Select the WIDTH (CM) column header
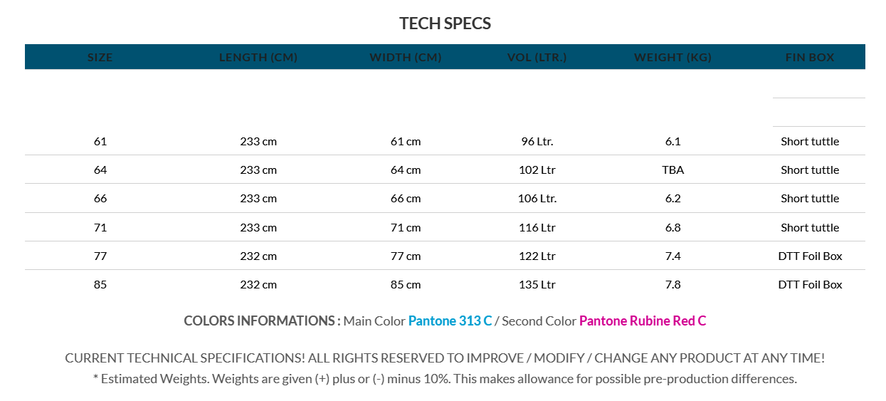The image size is (886, 401). [x=406, y=57]
